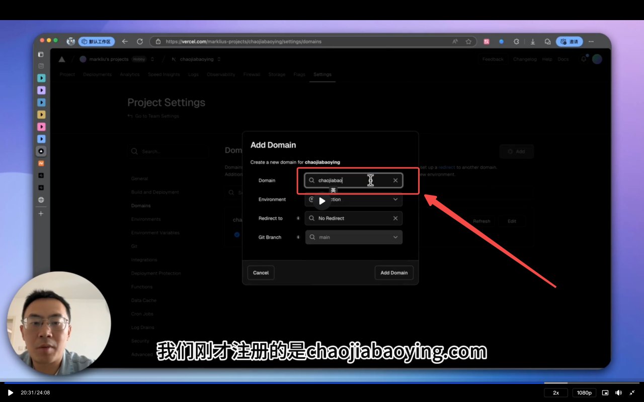Open the Deployments tab
This screenshot has height=402, width=644.
tap(97, 74)
